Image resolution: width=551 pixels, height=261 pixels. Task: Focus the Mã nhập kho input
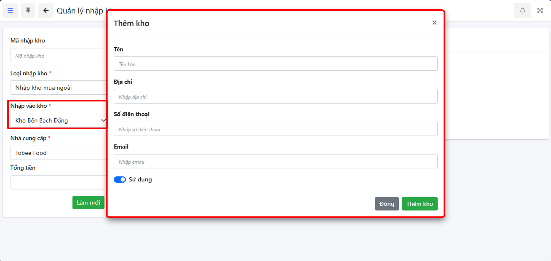59,56
